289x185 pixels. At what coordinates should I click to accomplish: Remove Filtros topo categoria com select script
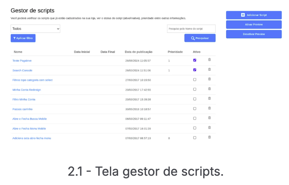click(x=209, y=79)
